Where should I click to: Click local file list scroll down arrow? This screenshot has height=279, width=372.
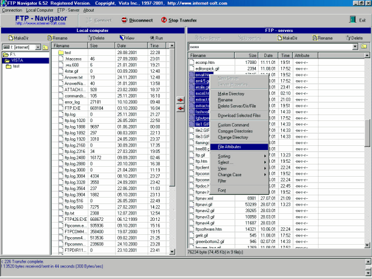tap(172, 252)
